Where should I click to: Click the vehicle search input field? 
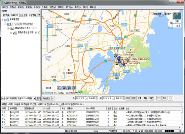[x=17, y=98]
